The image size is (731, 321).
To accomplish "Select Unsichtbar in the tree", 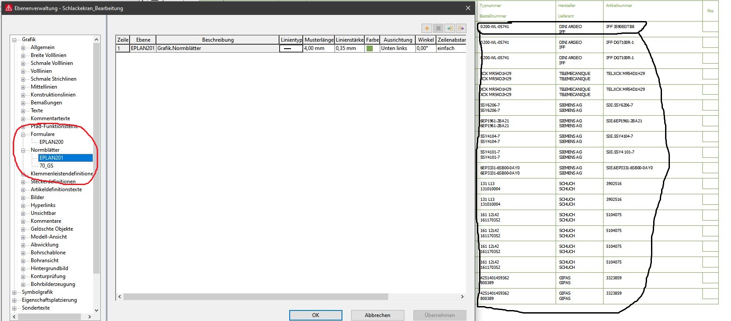I will click(x=43, y=213).
